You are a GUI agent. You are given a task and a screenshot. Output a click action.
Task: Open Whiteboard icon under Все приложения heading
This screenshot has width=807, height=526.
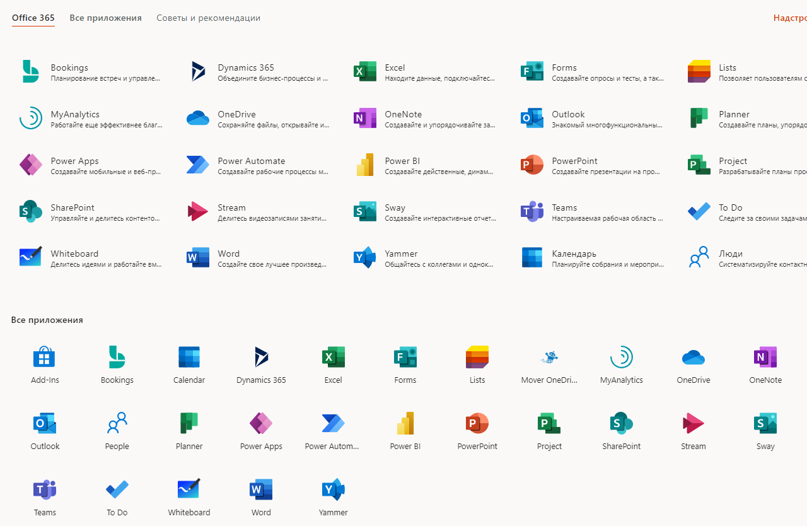(x=189, y=490)
